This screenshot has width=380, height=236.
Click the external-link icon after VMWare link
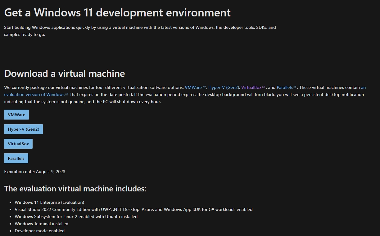(x=204, y=87)
